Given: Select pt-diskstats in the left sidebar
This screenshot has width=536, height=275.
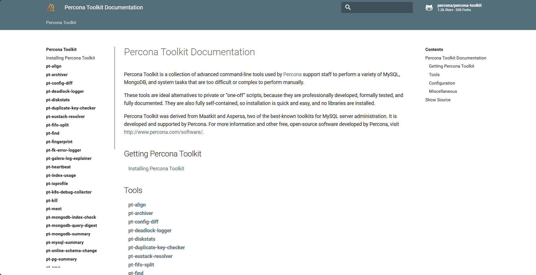Looking at the screenshot, I should [x=58, y=100].
